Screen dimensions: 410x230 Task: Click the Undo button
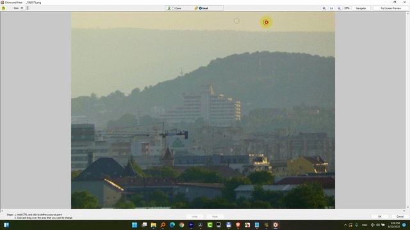point(195,217)
